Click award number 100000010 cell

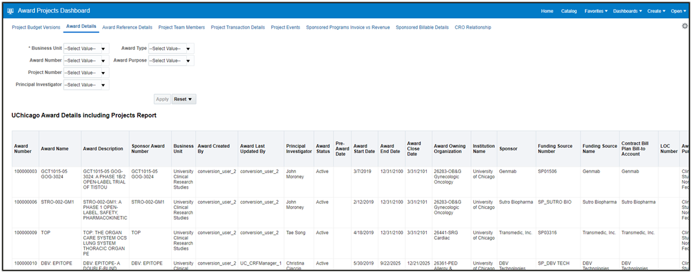coord(25,263)
